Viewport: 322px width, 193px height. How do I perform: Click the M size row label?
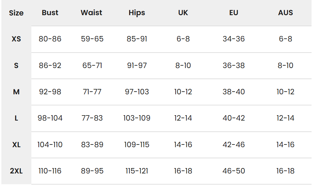pos(16,92)
